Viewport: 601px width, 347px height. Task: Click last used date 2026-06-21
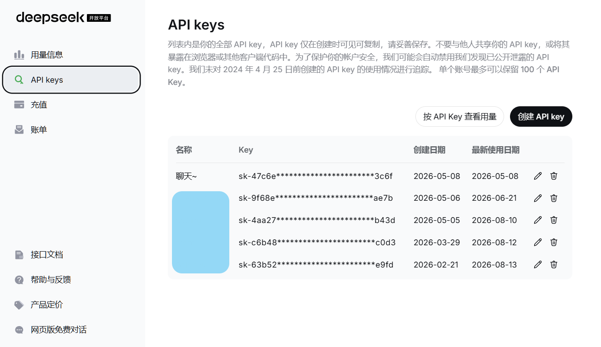tap(494, 198)
